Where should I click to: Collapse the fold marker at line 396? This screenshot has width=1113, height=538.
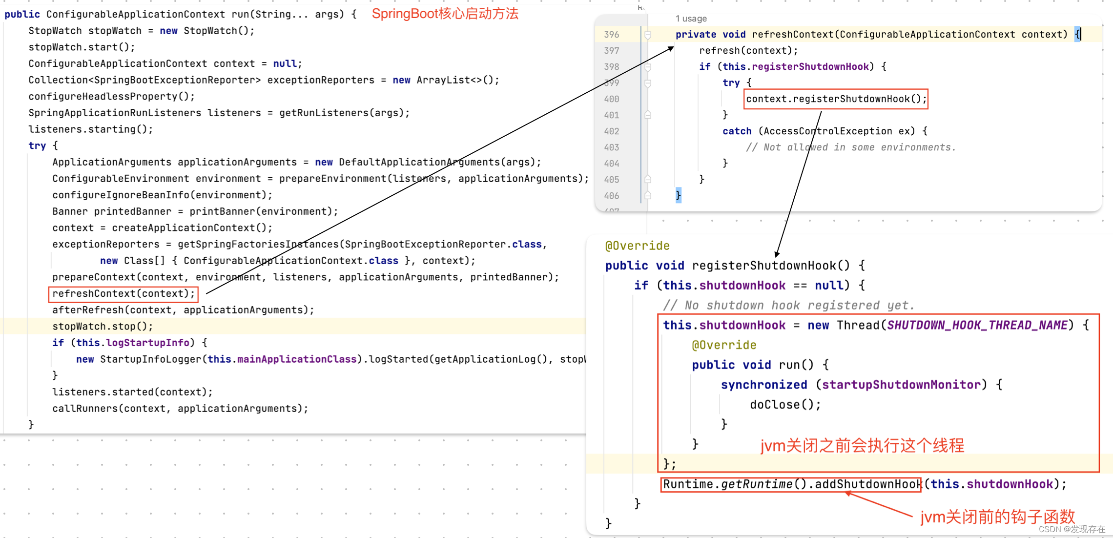tap(648, 35)
